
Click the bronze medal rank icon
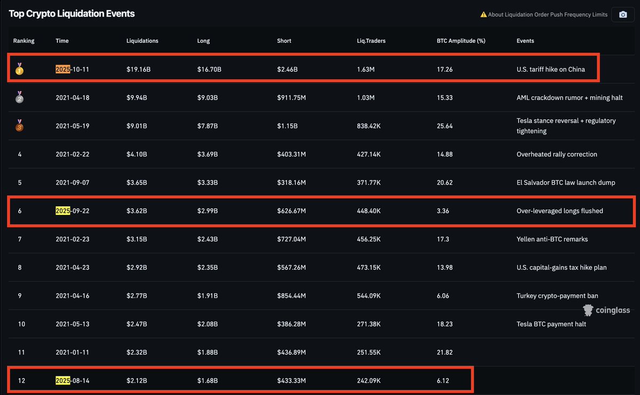point(19,126)
